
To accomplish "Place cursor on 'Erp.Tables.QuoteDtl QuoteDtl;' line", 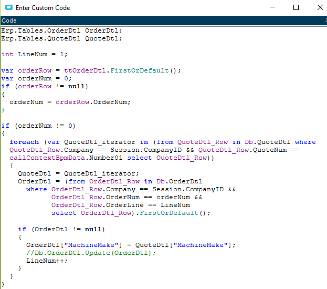I will 62,39.
